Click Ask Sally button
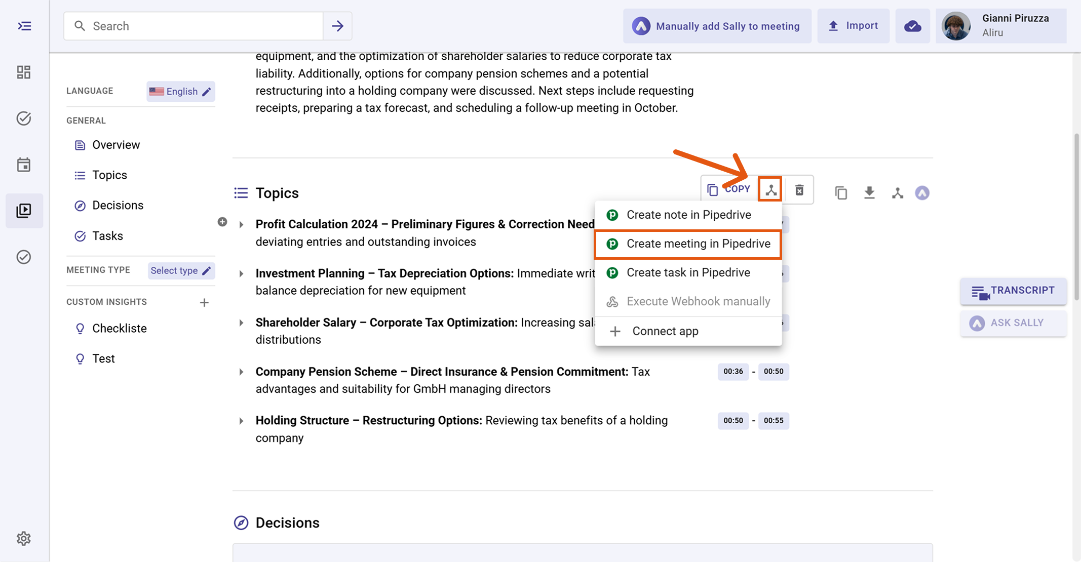This screenshot has height=562, width=1081. pos(1013,323)
